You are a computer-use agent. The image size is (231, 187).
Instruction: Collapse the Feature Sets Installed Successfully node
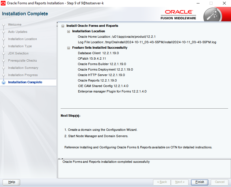coord(68,48)
